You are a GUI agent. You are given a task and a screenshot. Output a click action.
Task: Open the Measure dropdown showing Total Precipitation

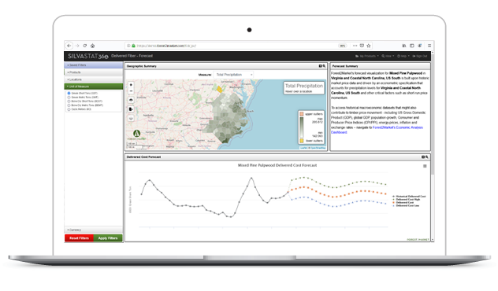[233, 75]
